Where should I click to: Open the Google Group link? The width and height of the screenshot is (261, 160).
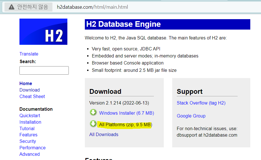coord(191,116)
